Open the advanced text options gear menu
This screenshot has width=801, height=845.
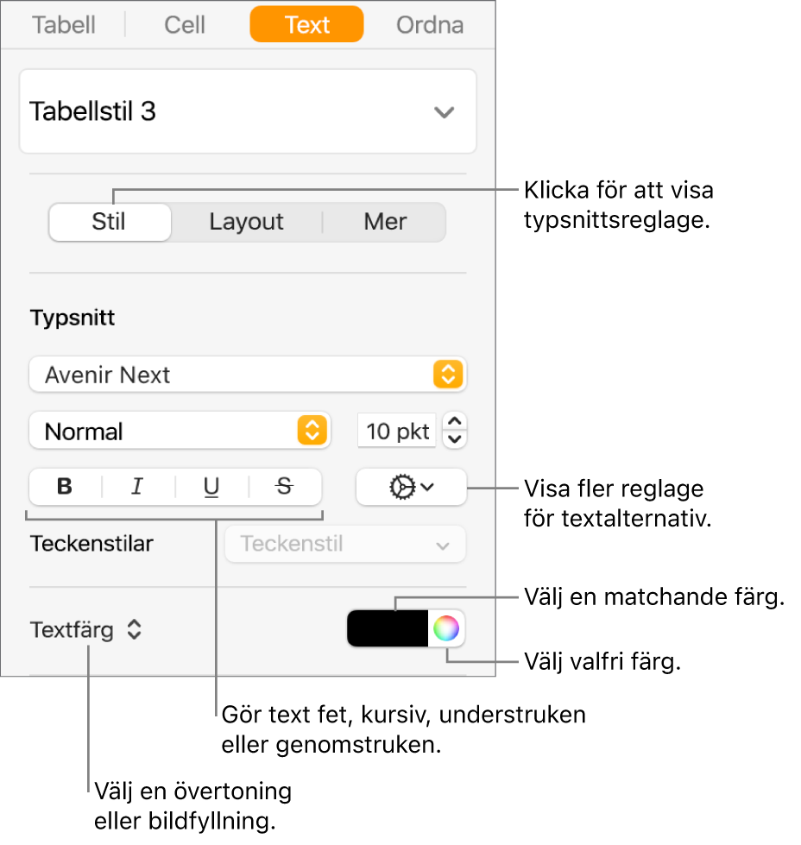click(411, 488)
